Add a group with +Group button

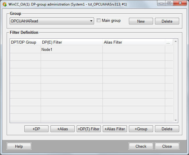[x=141, y=129]
